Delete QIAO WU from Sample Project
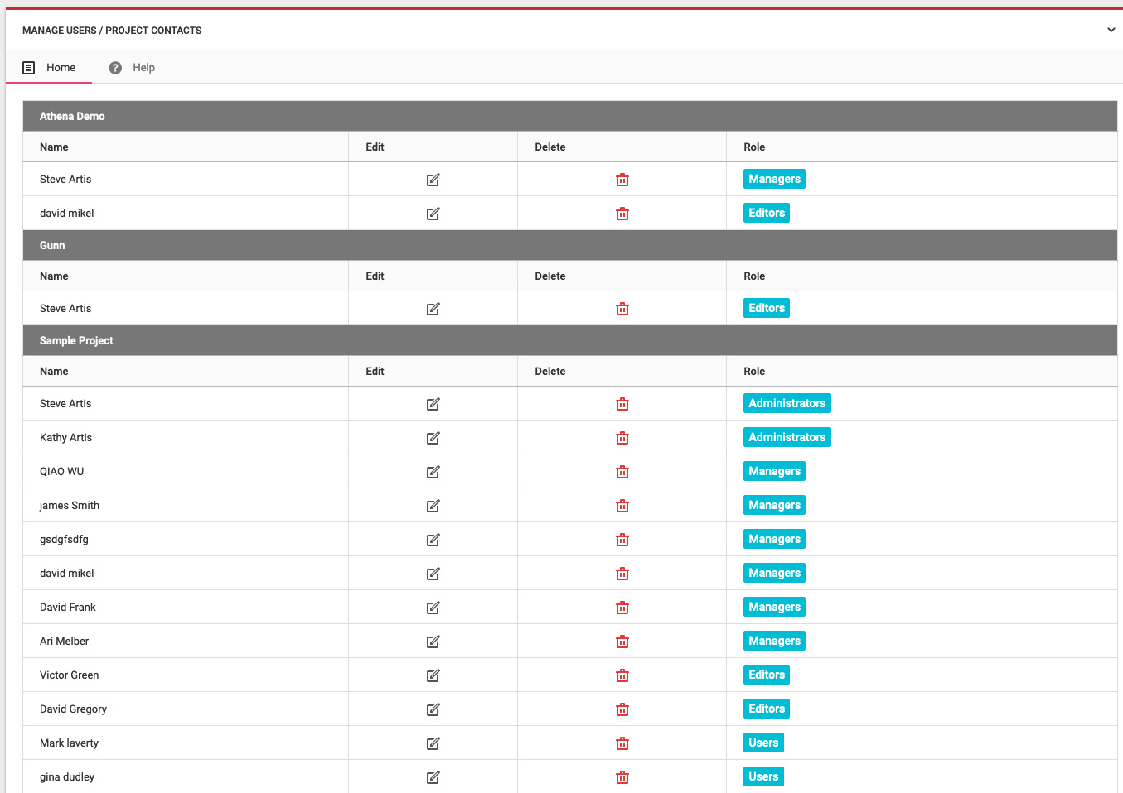Screen dimensions: 1123x793 tap(622, 472)
